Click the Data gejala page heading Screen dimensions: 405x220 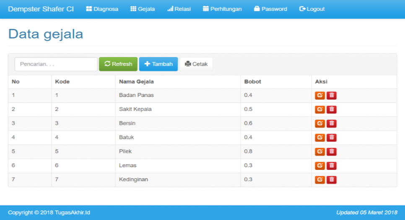[x=46, y=34]
